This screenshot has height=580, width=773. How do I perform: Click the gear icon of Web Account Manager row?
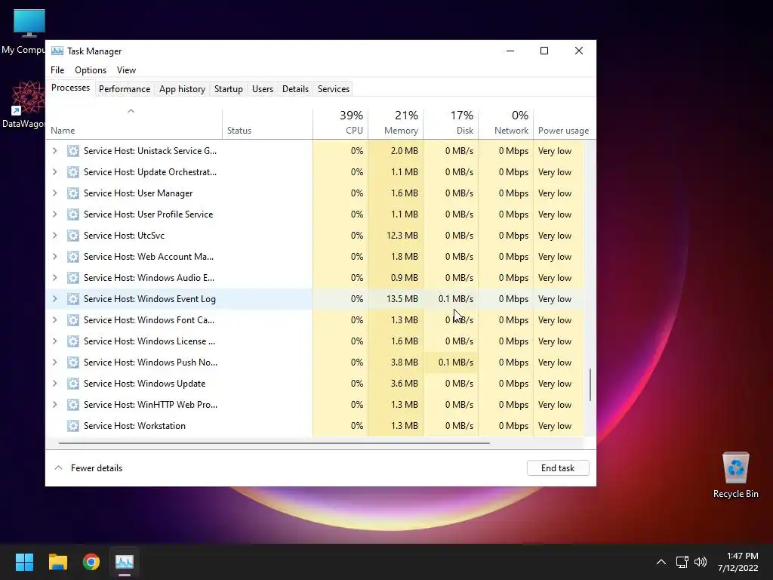(x=73, y=257)
